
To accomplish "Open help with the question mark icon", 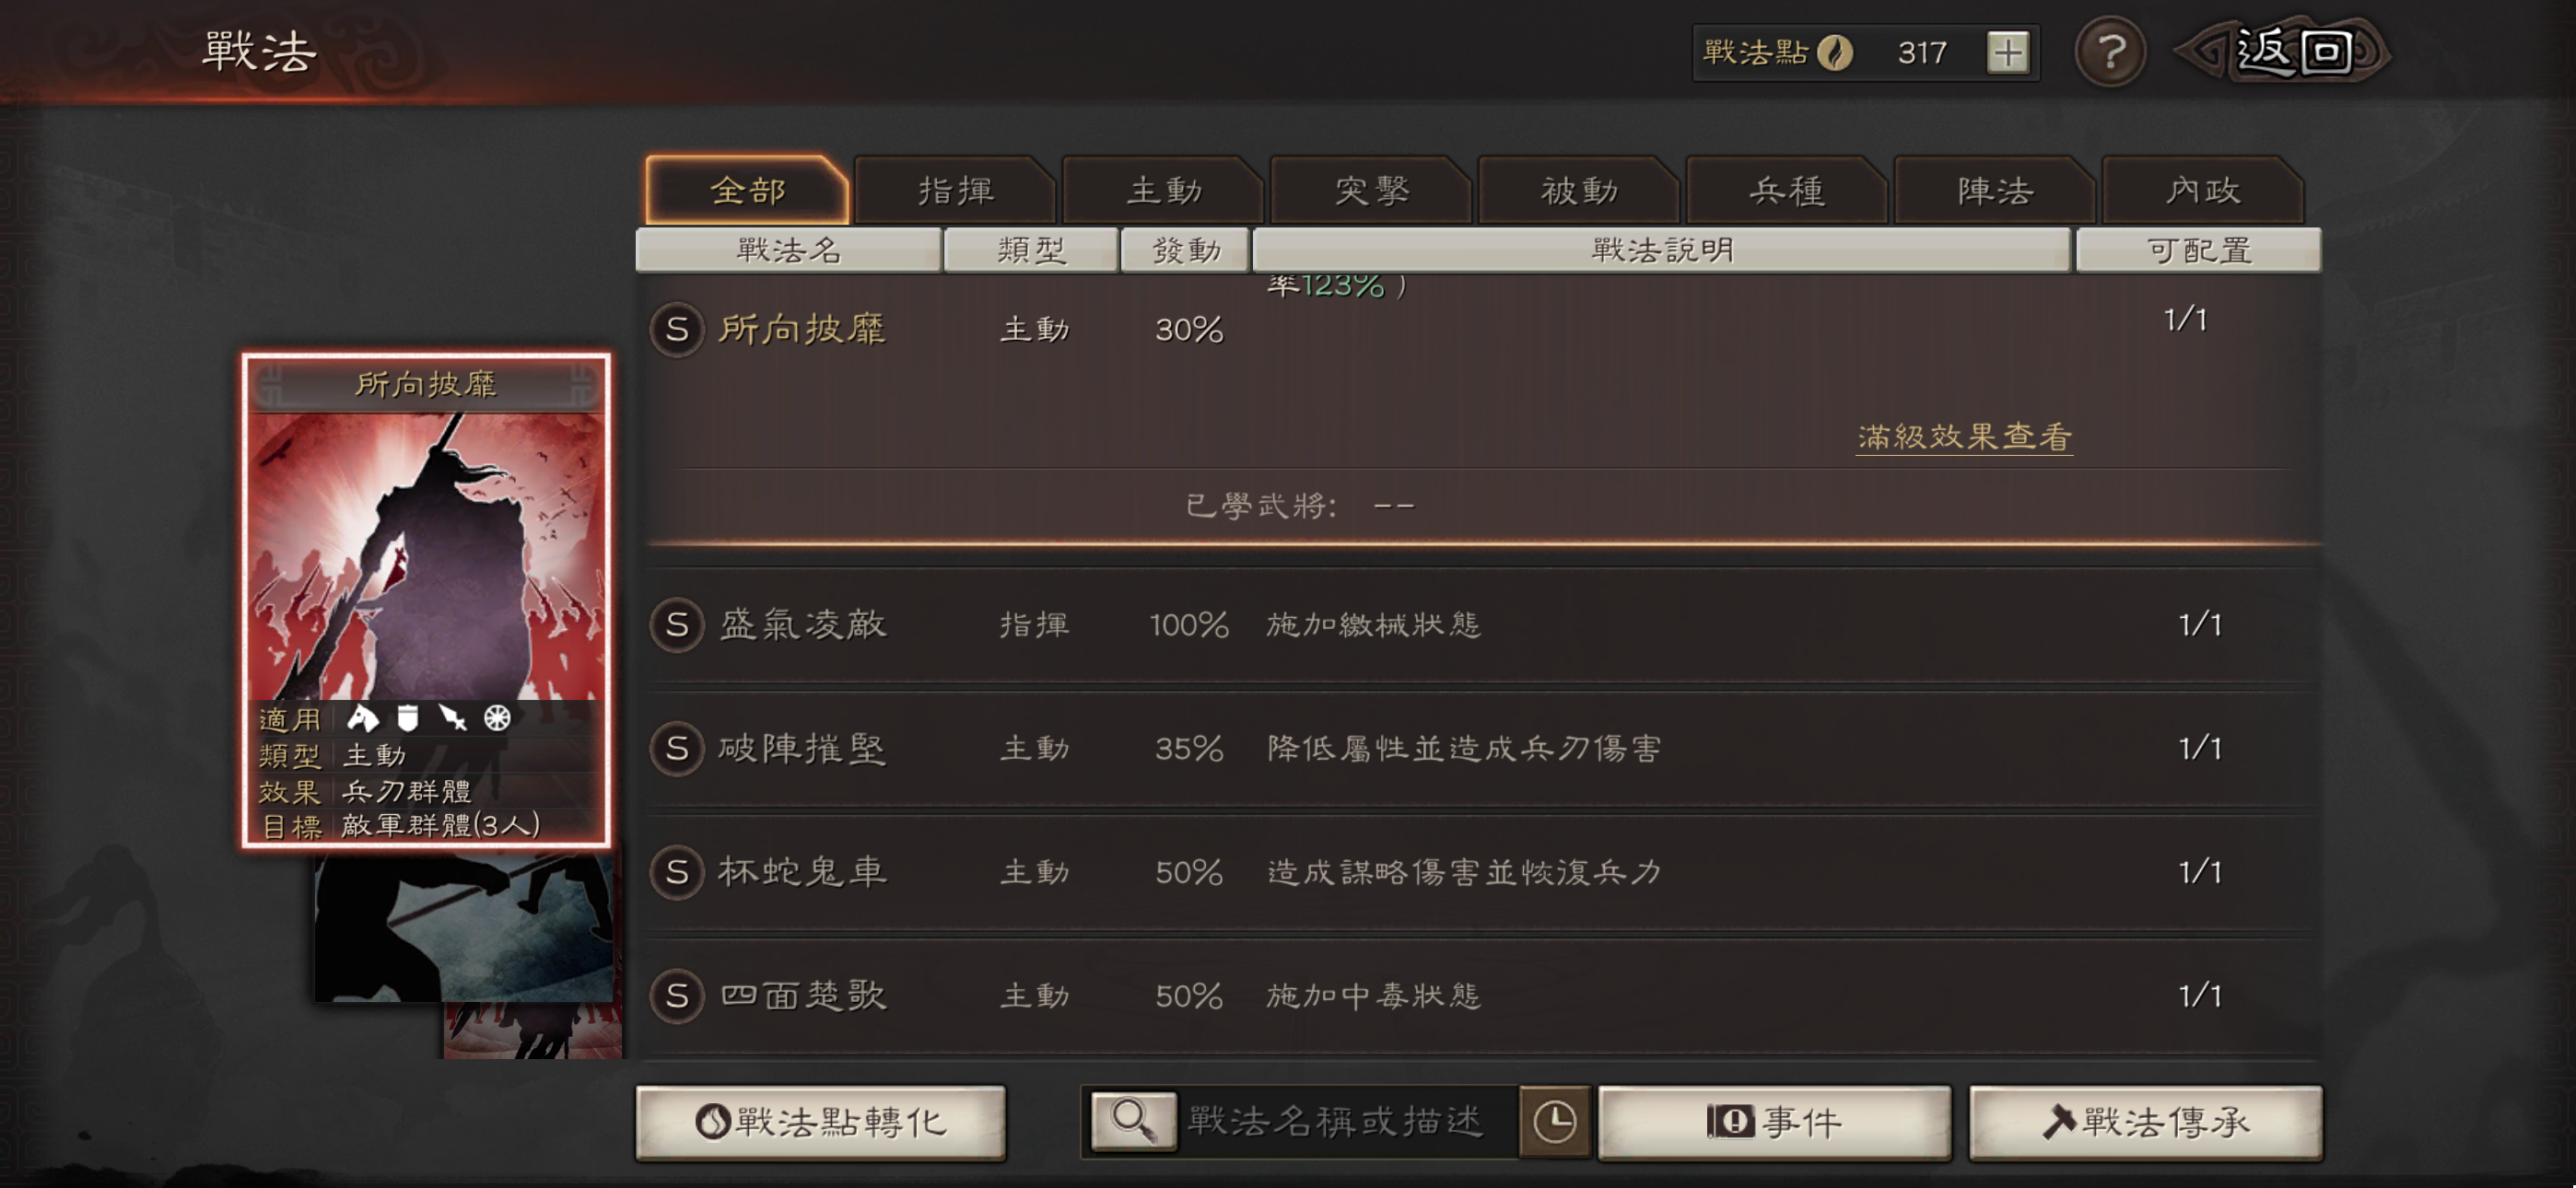I will point(2110,52).
